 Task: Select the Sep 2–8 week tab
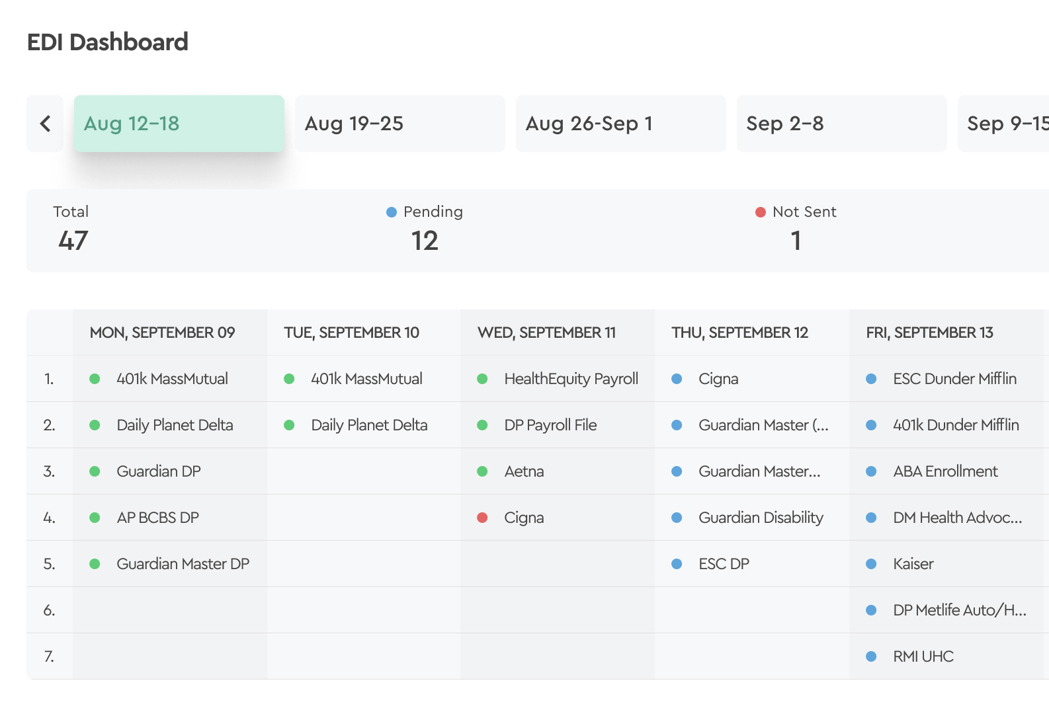(x=842, y=124)
